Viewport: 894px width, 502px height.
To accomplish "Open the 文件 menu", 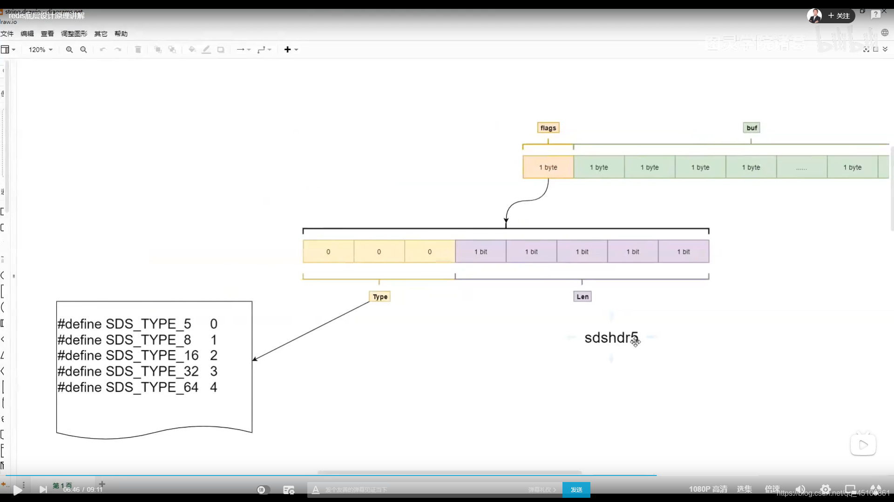I will click(7, 33).
